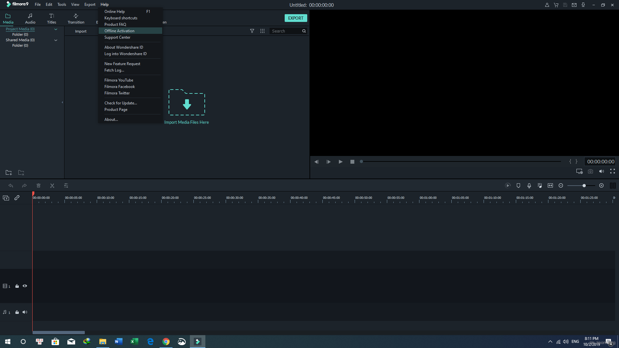This screenshot has width=619, height=348.
Task: Click the preview progress slider
Action: [460, 161]
